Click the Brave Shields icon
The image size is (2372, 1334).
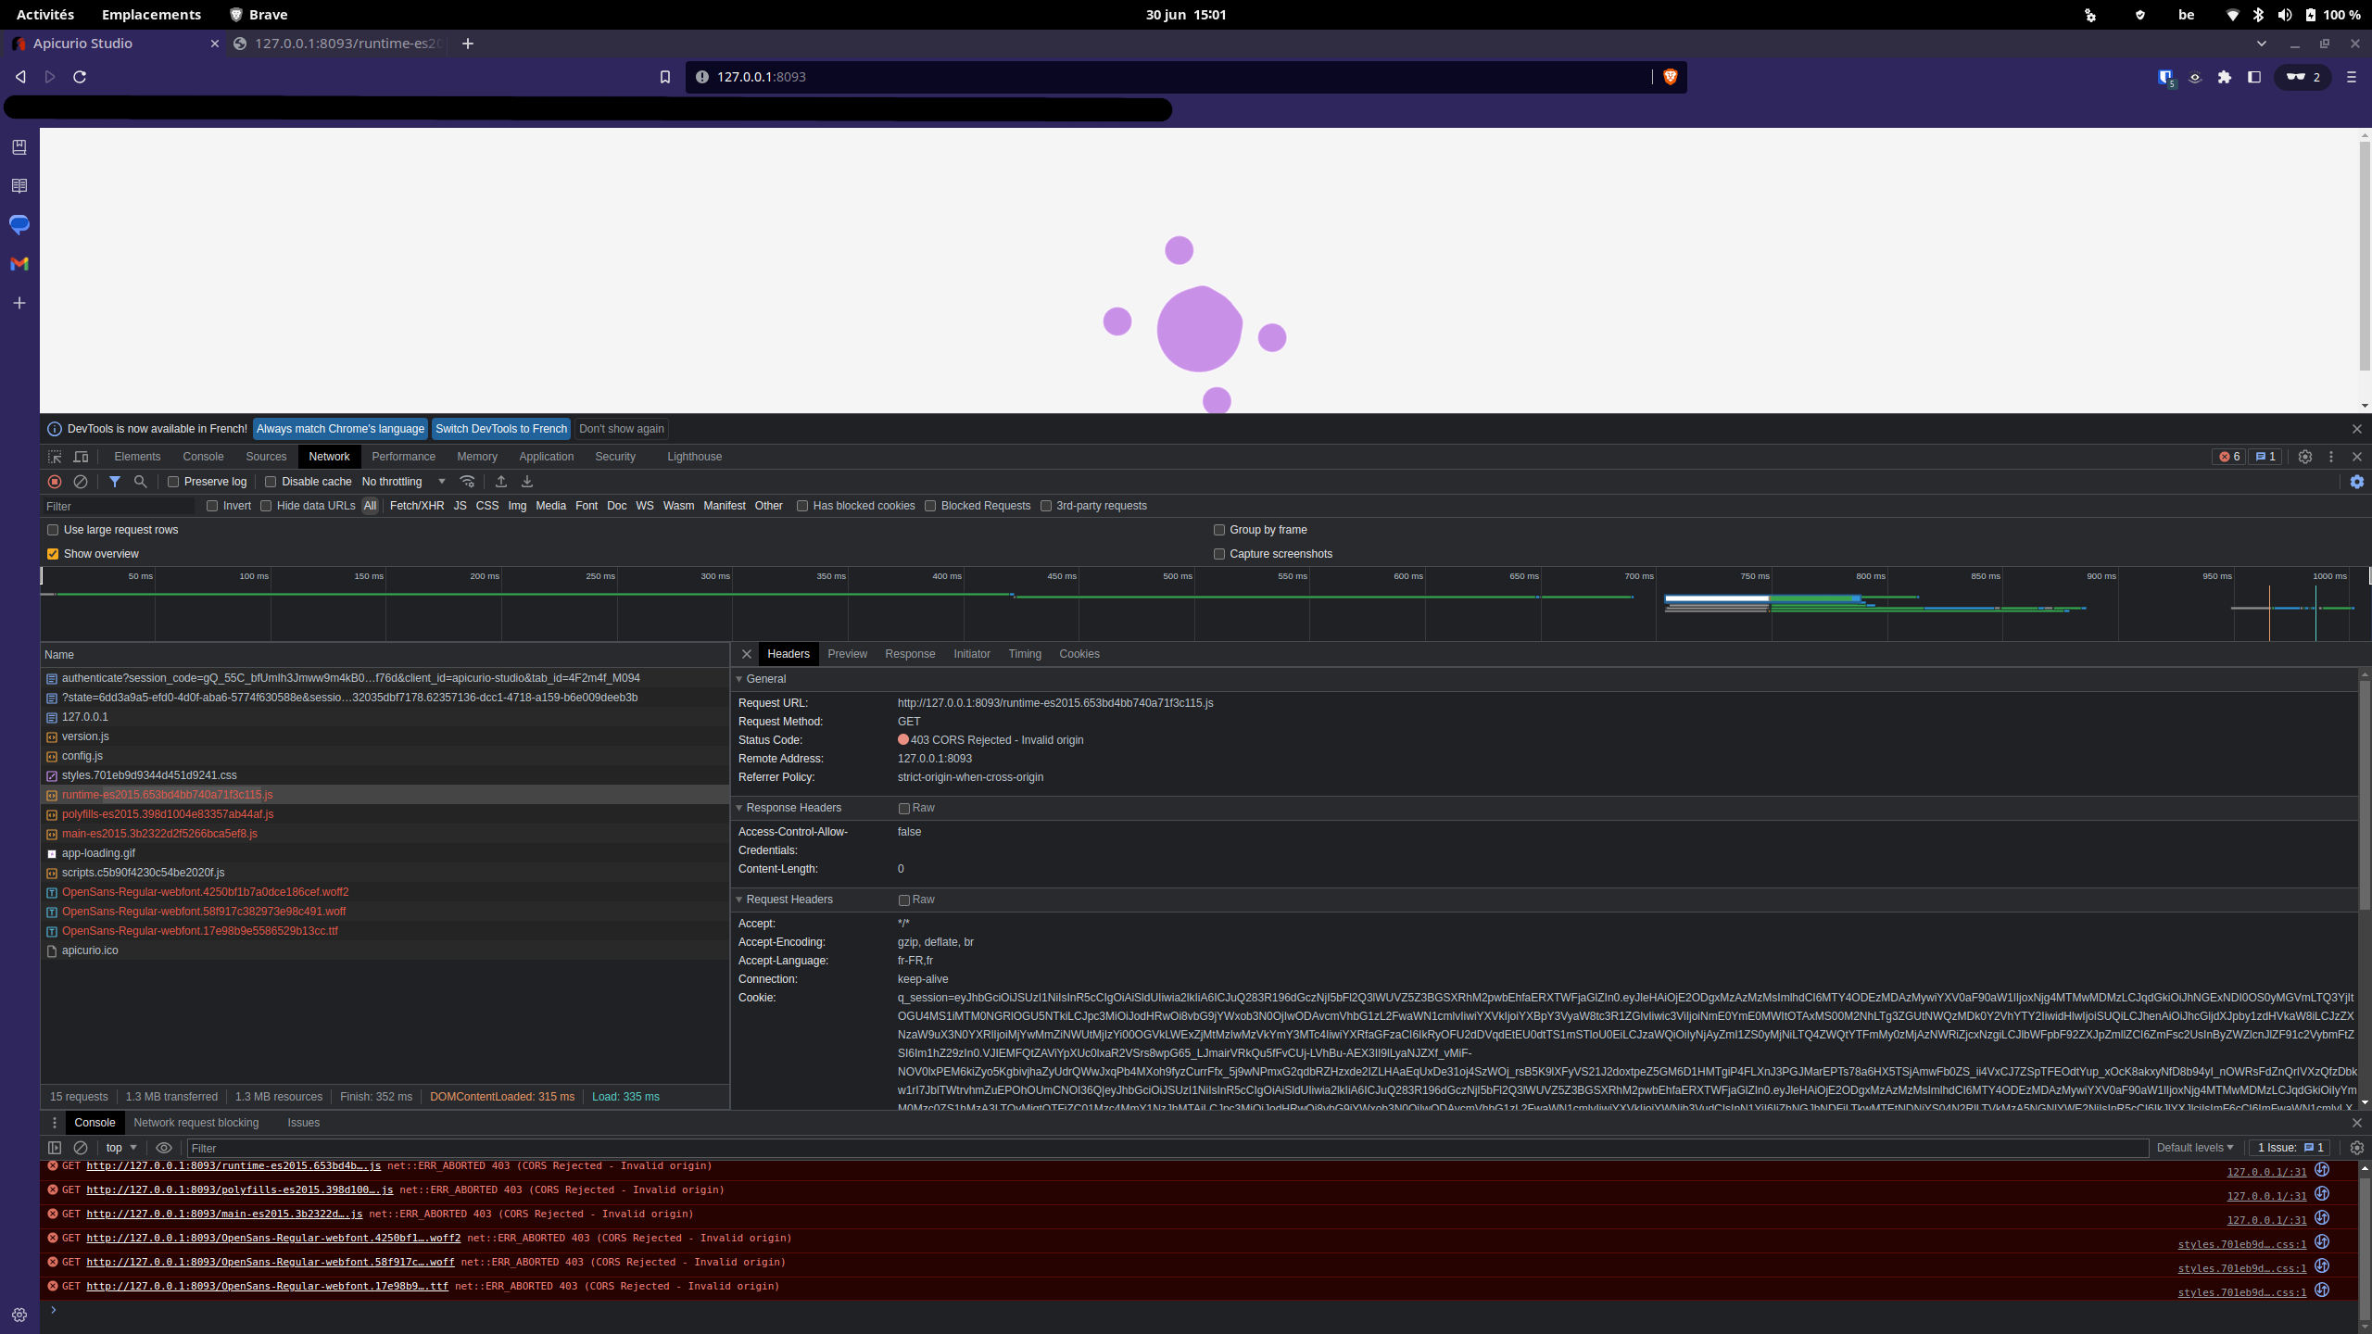click(x=1670, y=77)
